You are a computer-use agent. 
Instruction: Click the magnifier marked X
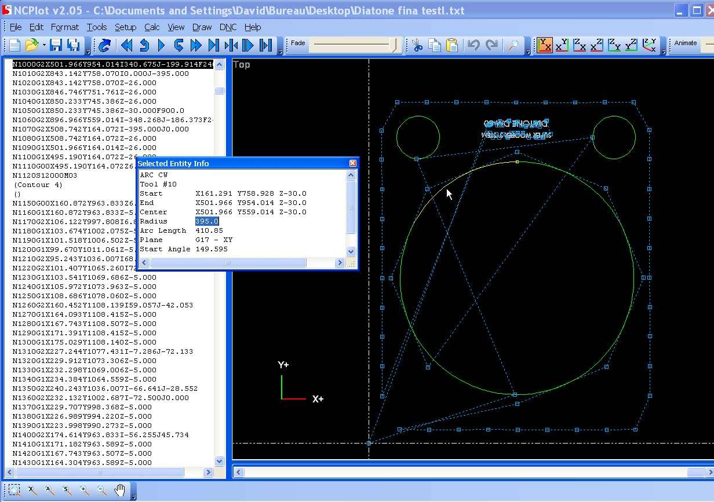tap(32, 491)
